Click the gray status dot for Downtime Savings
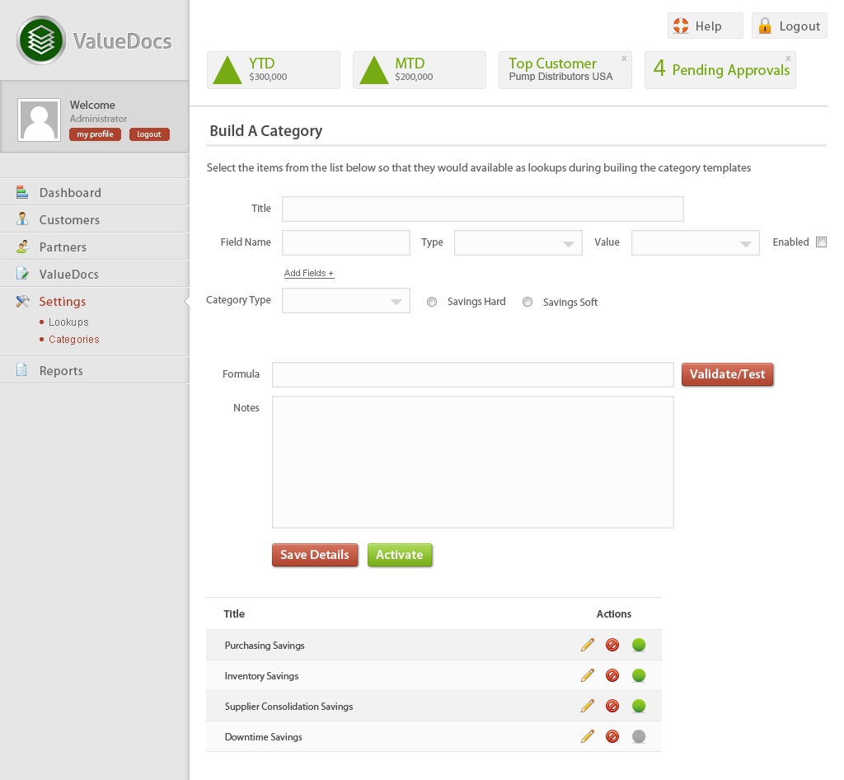Screen dimensions: 844x780 pyautogui.click(x=639, y=736)
